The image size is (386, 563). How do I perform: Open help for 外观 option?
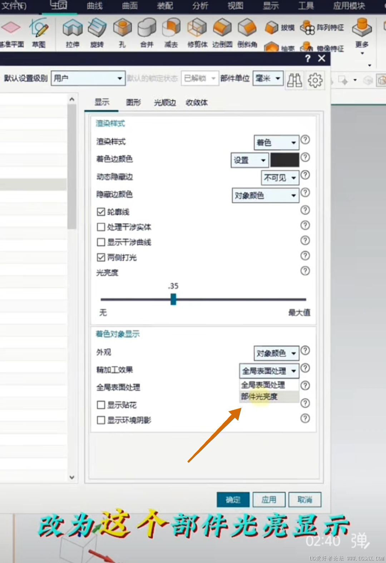click(x=305, y=350)
